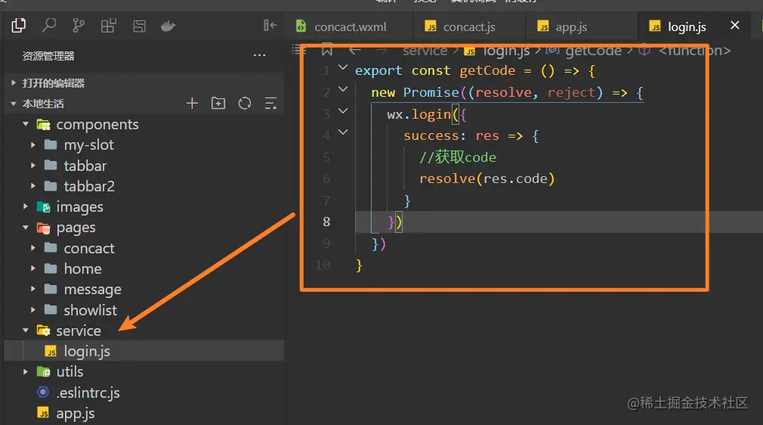Click the getCode identifier on line 1
Viewport: 763px width, 425px height.
[x=487, y=70]
